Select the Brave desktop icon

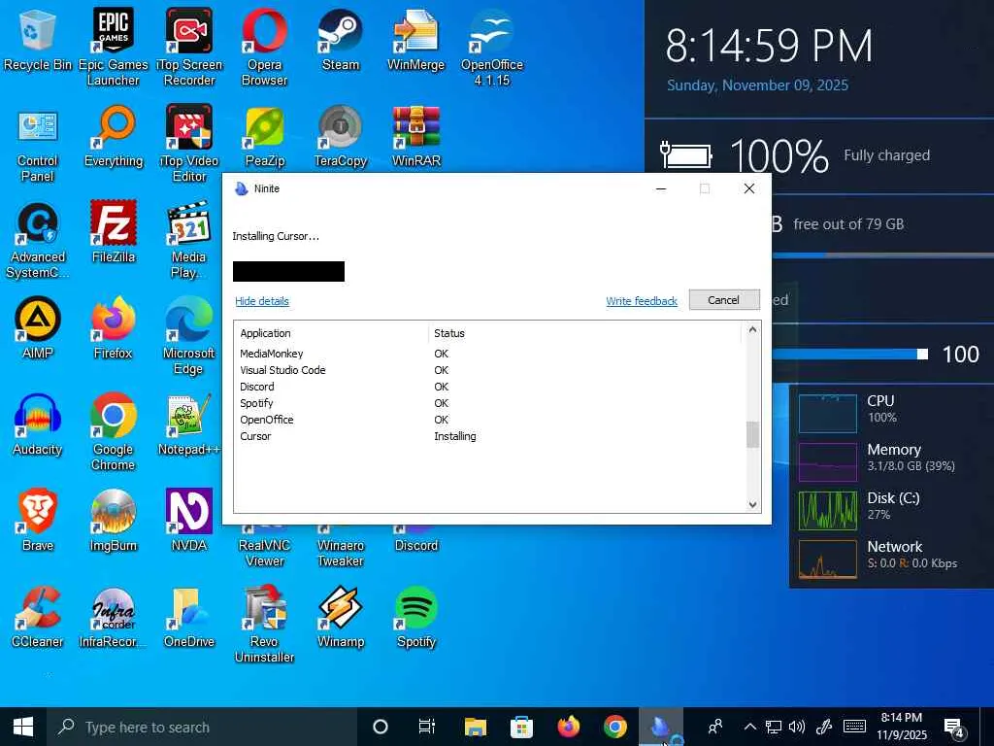[38, 521]
